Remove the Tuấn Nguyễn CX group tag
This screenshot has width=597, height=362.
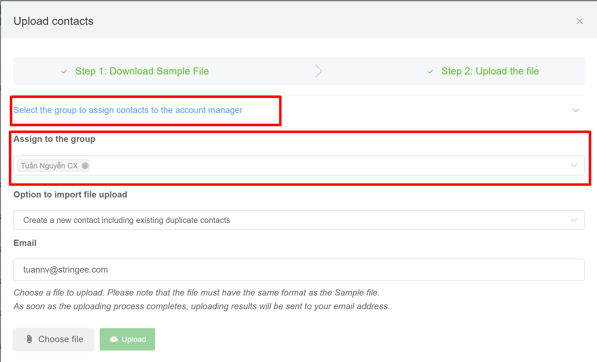[85, 166]
